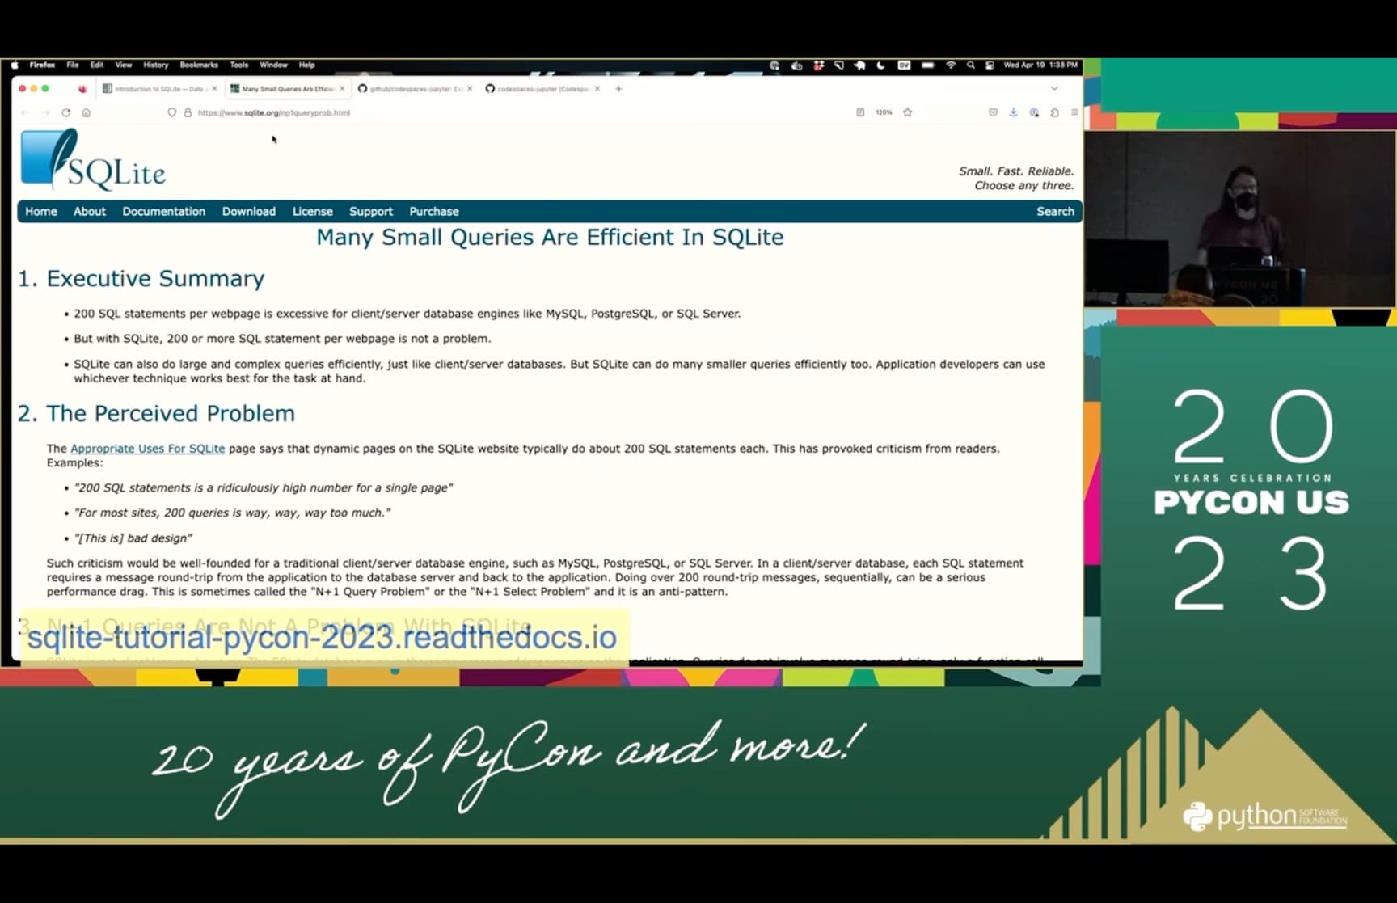Viewport: 1397px width, 903px height.
Task: Open a new tab with the plus button
Action: pyautogui.click(x=618, y=89)
